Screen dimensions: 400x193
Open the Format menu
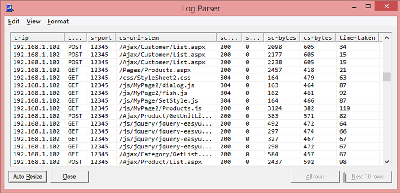(58, 21)
